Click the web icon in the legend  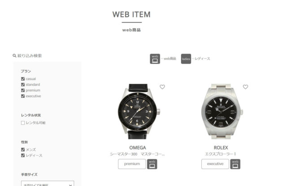coord(155,59)
